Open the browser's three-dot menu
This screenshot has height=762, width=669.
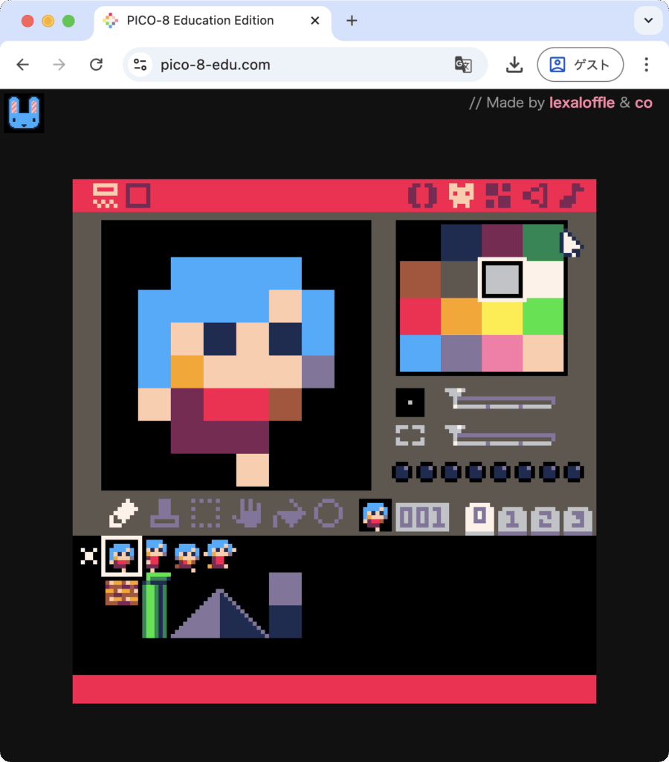point(646,65)
